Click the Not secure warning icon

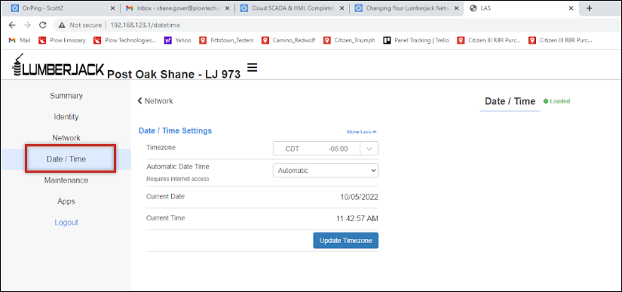pyautogui.click(x=62, y=25)
